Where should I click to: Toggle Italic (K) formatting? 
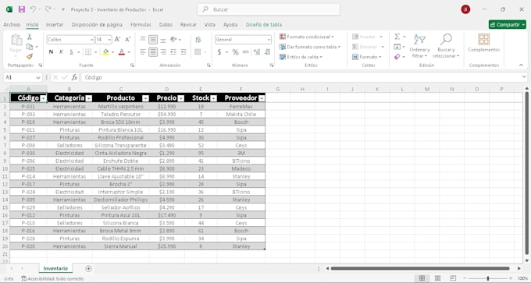tap(61, 52)
